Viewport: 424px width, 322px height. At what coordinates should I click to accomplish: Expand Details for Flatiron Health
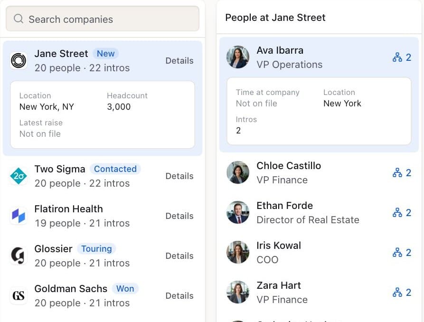click(x=179, y=216)
